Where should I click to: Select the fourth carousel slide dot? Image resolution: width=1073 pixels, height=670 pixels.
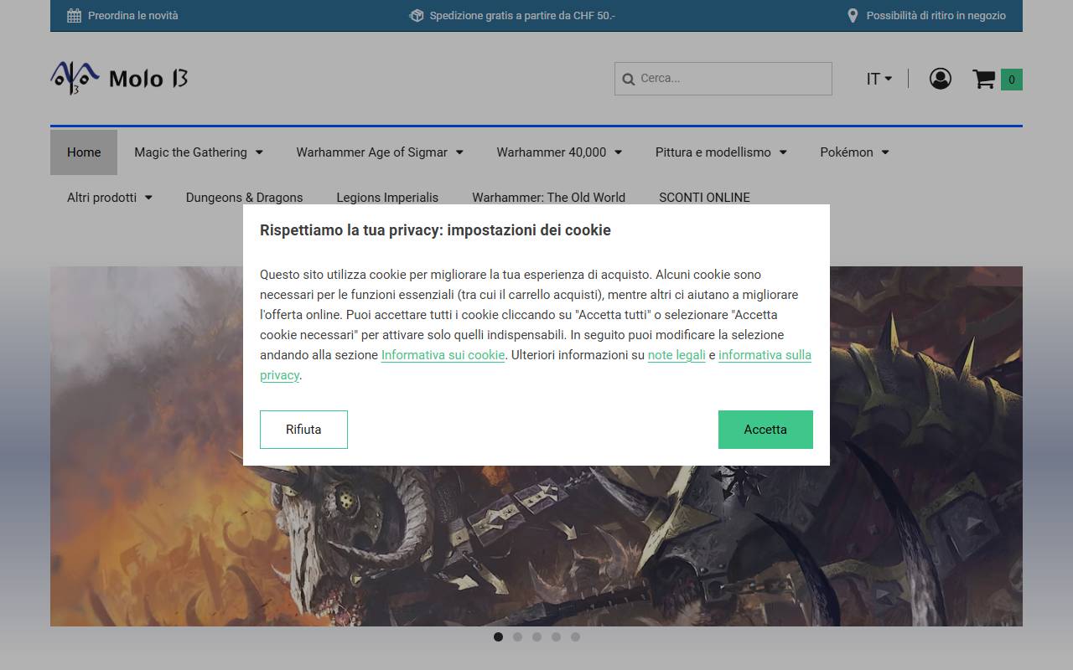coord(556,636)
